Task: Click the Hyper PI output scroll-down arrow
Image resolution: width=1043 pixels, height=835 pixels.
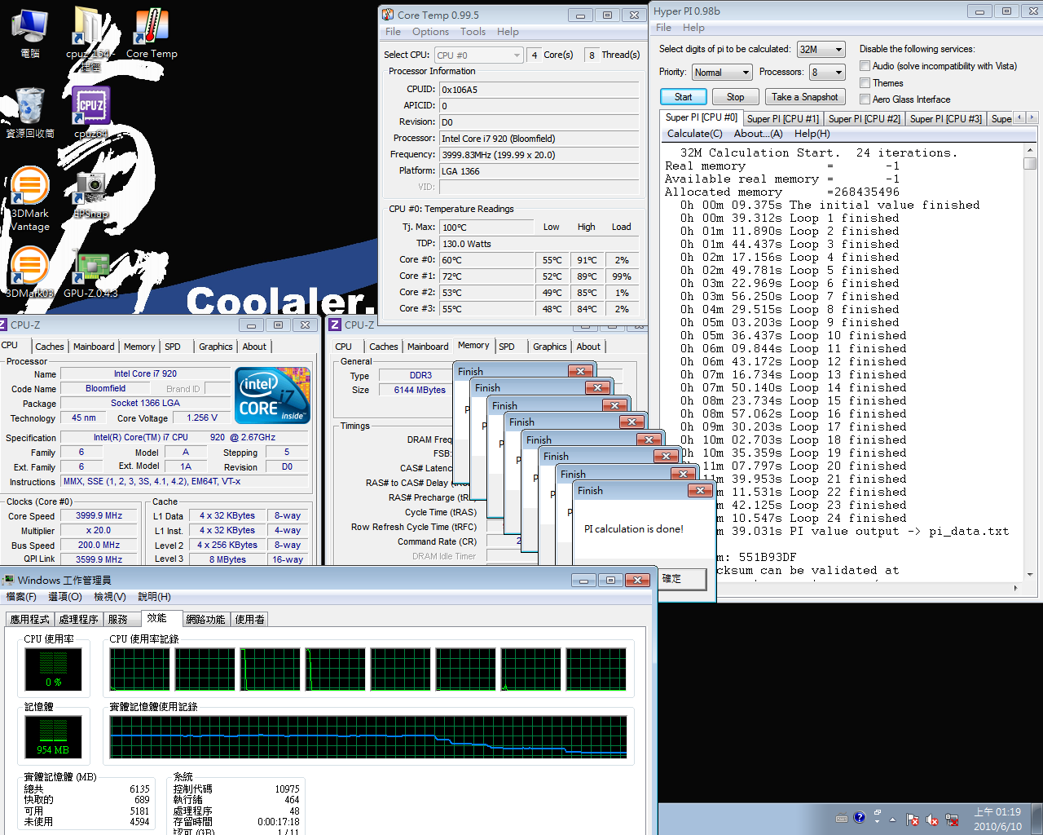Action: click(x=1030, y=575)
